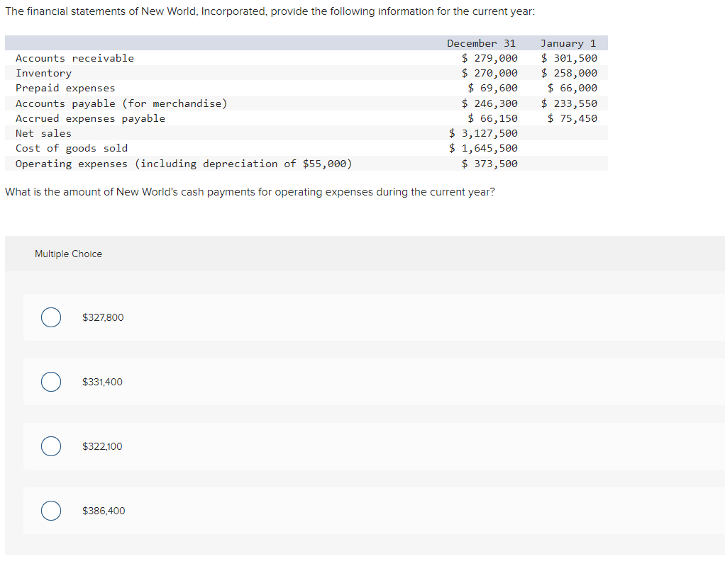Screen dimensions: 725x561
Task: Click the $ 69,600 prepaid value
Action: pyautogui.click(x=492, y=88)
